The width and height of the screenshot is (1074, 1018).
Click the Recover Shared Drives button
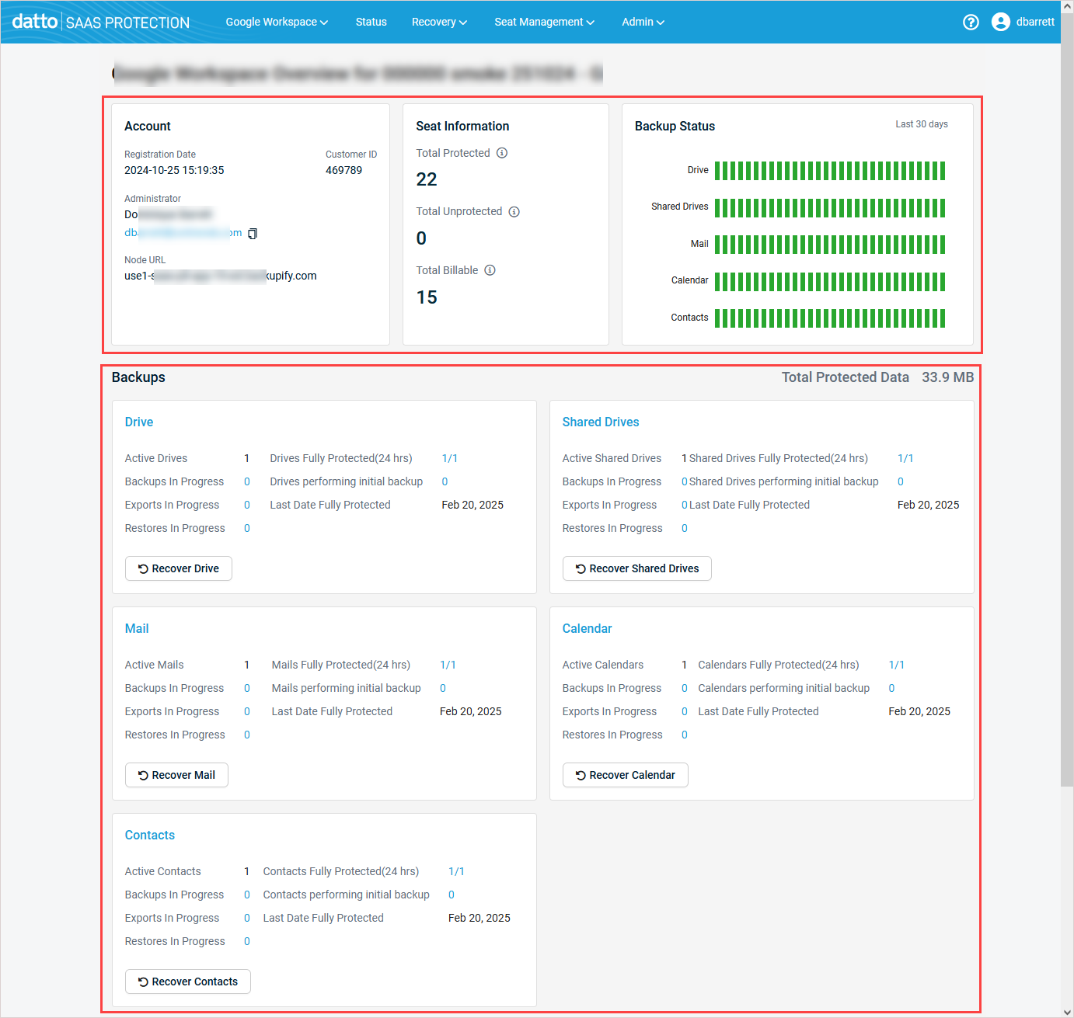(637, 568)
